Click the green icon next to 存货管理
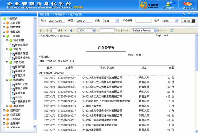This screenshot has height=133, width=198. 8,36
